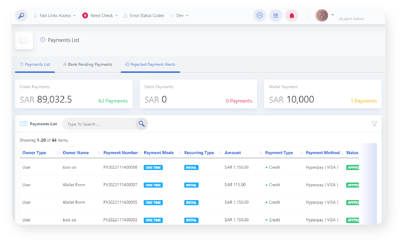This screenshot has width=403, height=244.
Task: Click the 63 Payments credit count
Action: pos(113,101)
